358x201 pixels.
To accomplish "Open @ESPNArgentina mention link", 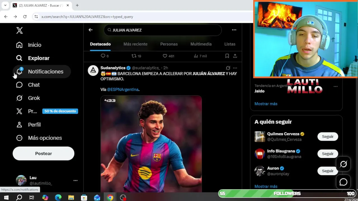I will [123, 90].
